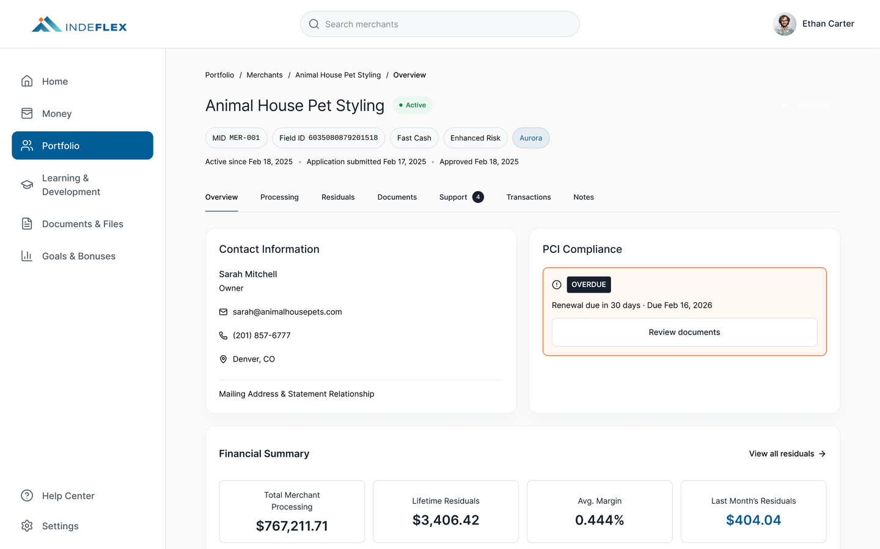Open the Support tab

[461, 197]
